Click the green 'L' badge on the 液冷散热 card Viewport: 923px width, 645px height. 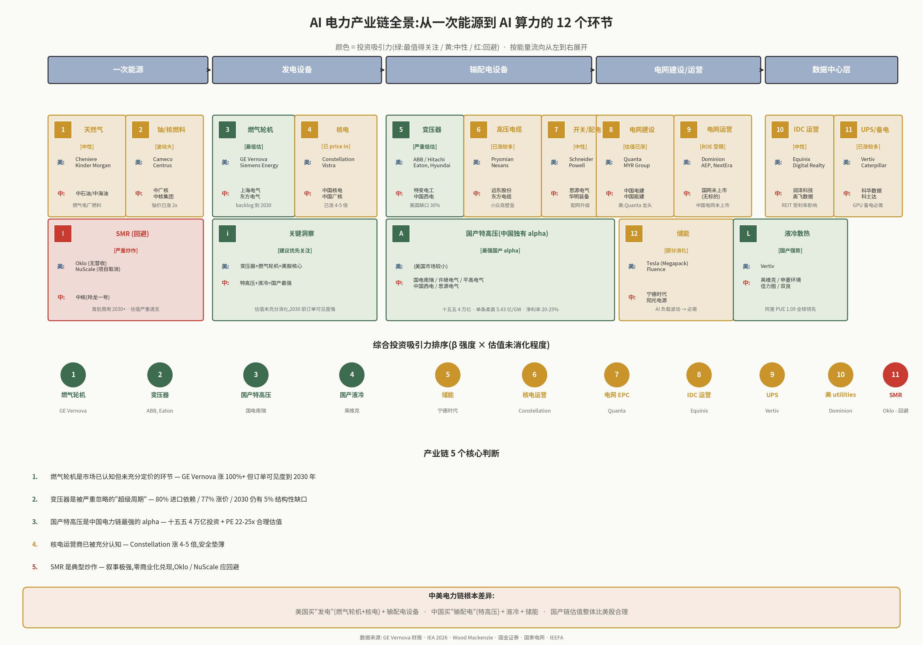point(748,233)
